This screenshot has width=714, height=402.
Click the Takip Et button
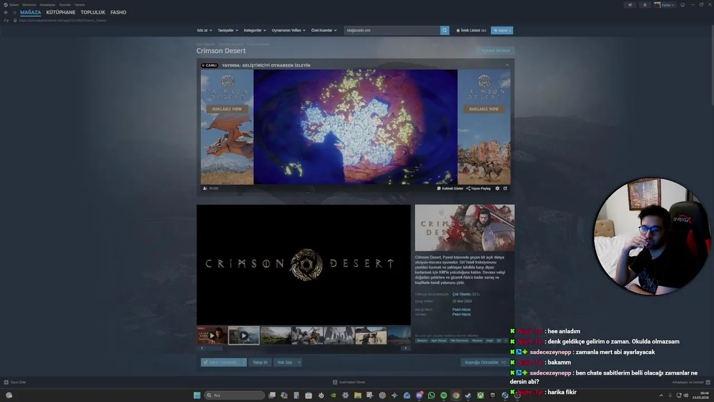(x=260, y=362)
